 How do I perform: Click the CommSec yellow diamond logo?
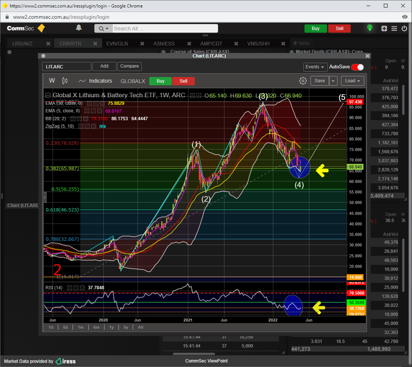[41, 28]
